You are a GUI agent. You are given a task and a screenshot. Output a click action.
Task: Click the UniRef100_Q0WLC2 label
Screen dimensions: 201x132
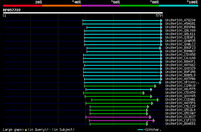point(180,45)
